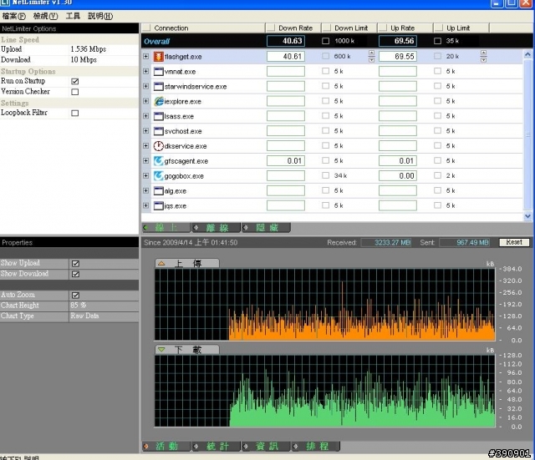Sort by the Connection column header
This screenshot has width=535, height=460.
[203, 28]
